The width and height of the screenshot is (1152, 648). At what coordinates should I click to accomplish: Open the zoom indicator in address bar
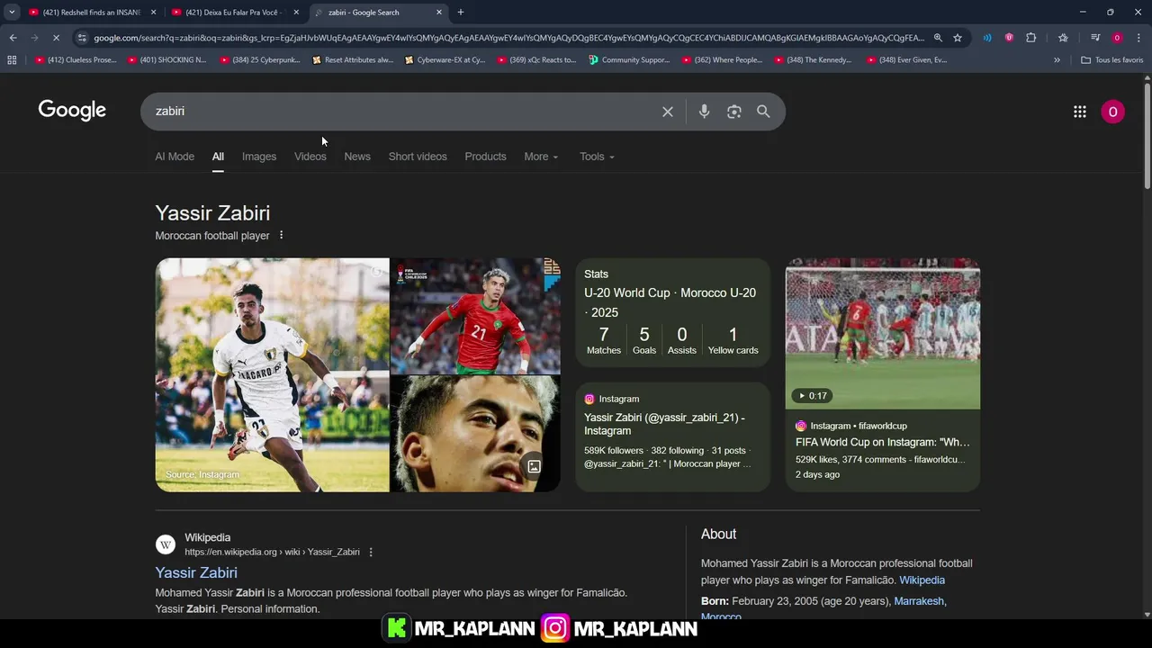coord(938,38)
